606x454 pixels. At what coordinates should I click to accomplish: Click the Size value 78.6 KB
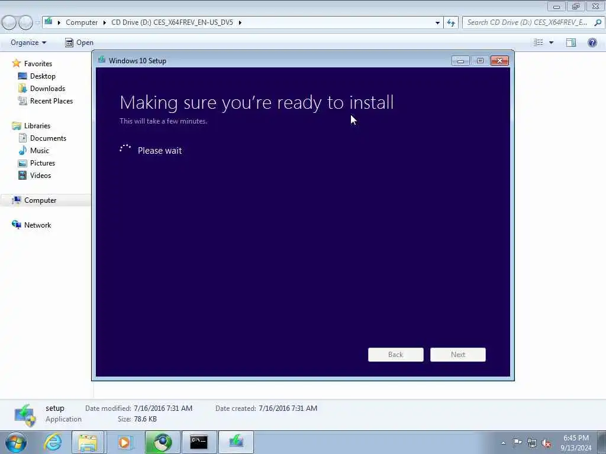click(146, 419)
